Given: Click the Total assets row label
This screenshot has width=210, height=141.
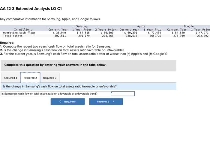Looking at the screenshot, I should [x=13, y=36].
